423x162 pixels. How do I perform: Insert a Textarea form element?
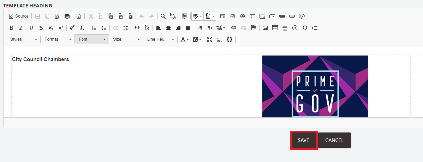tap(262, 17)
